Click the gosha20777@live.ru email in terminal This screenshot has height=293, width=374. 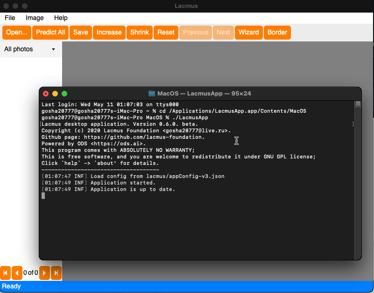[x=195, y=131]
